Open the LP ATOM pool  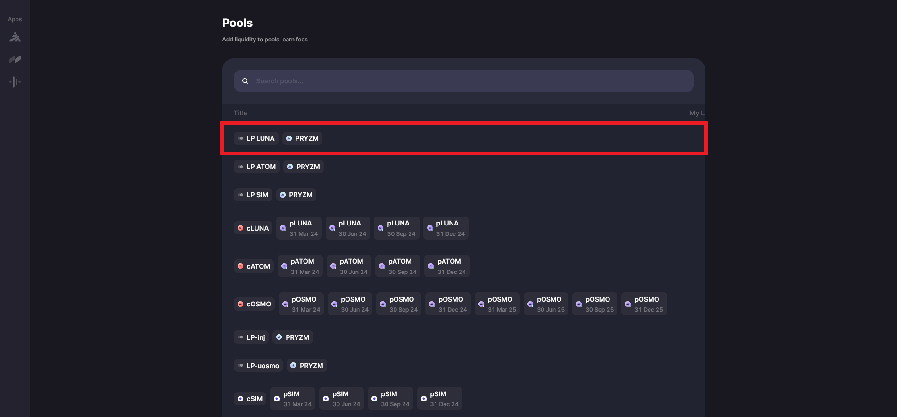pos(257,167)
